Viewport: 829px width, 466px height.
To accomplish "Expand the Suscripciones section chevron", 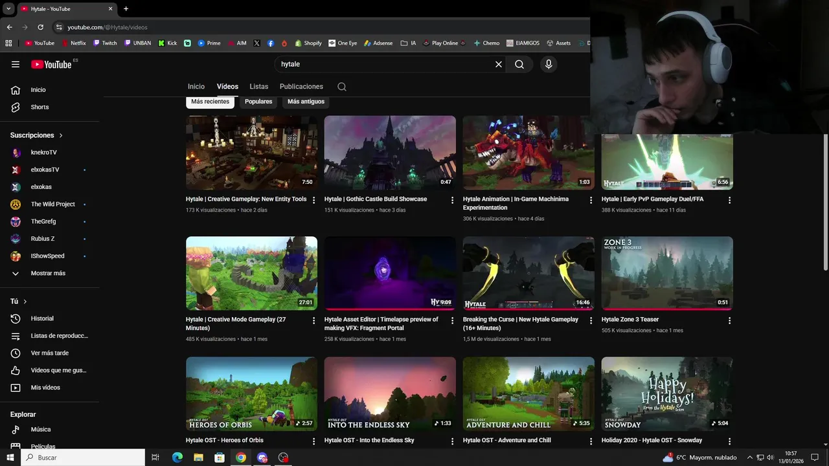I will coord(61,135).
